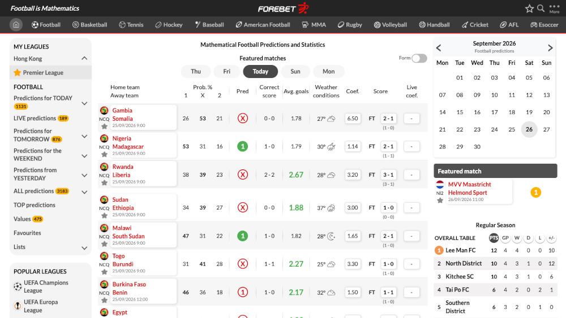This screenshot has height=318, width=566.
Task: Click the league badge beside Gambia
Action: (x=104, y=111)
